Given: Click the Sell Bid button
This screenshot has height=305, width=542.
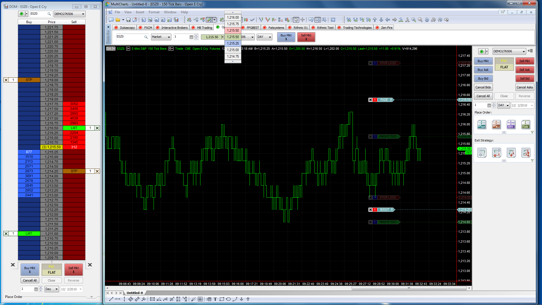Looking at the screenshot, I should tap(525, 79).
